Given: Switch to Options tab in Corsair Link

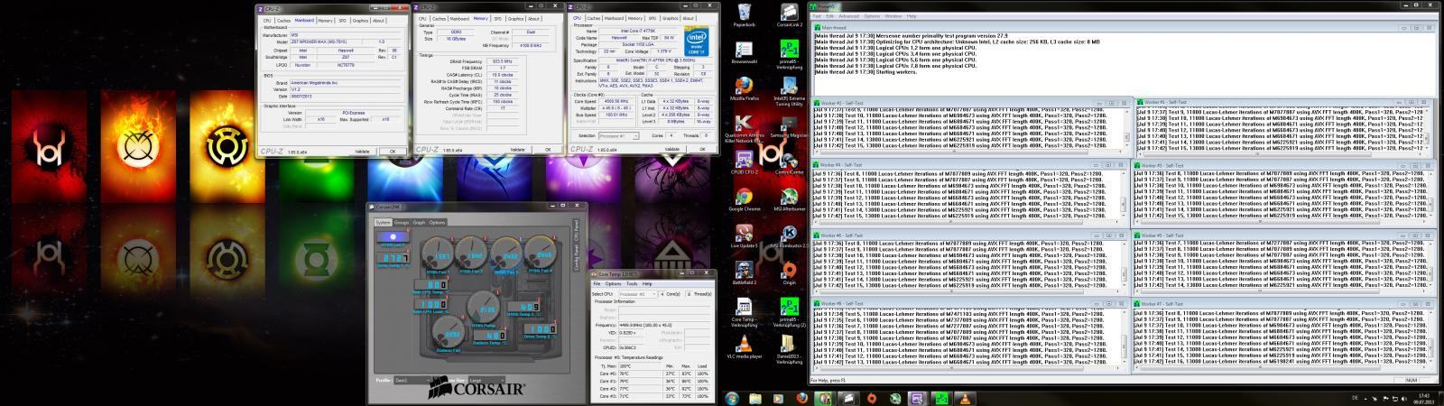Looking at the screenshot, I should pyautogui.click(x=437, y=222).
